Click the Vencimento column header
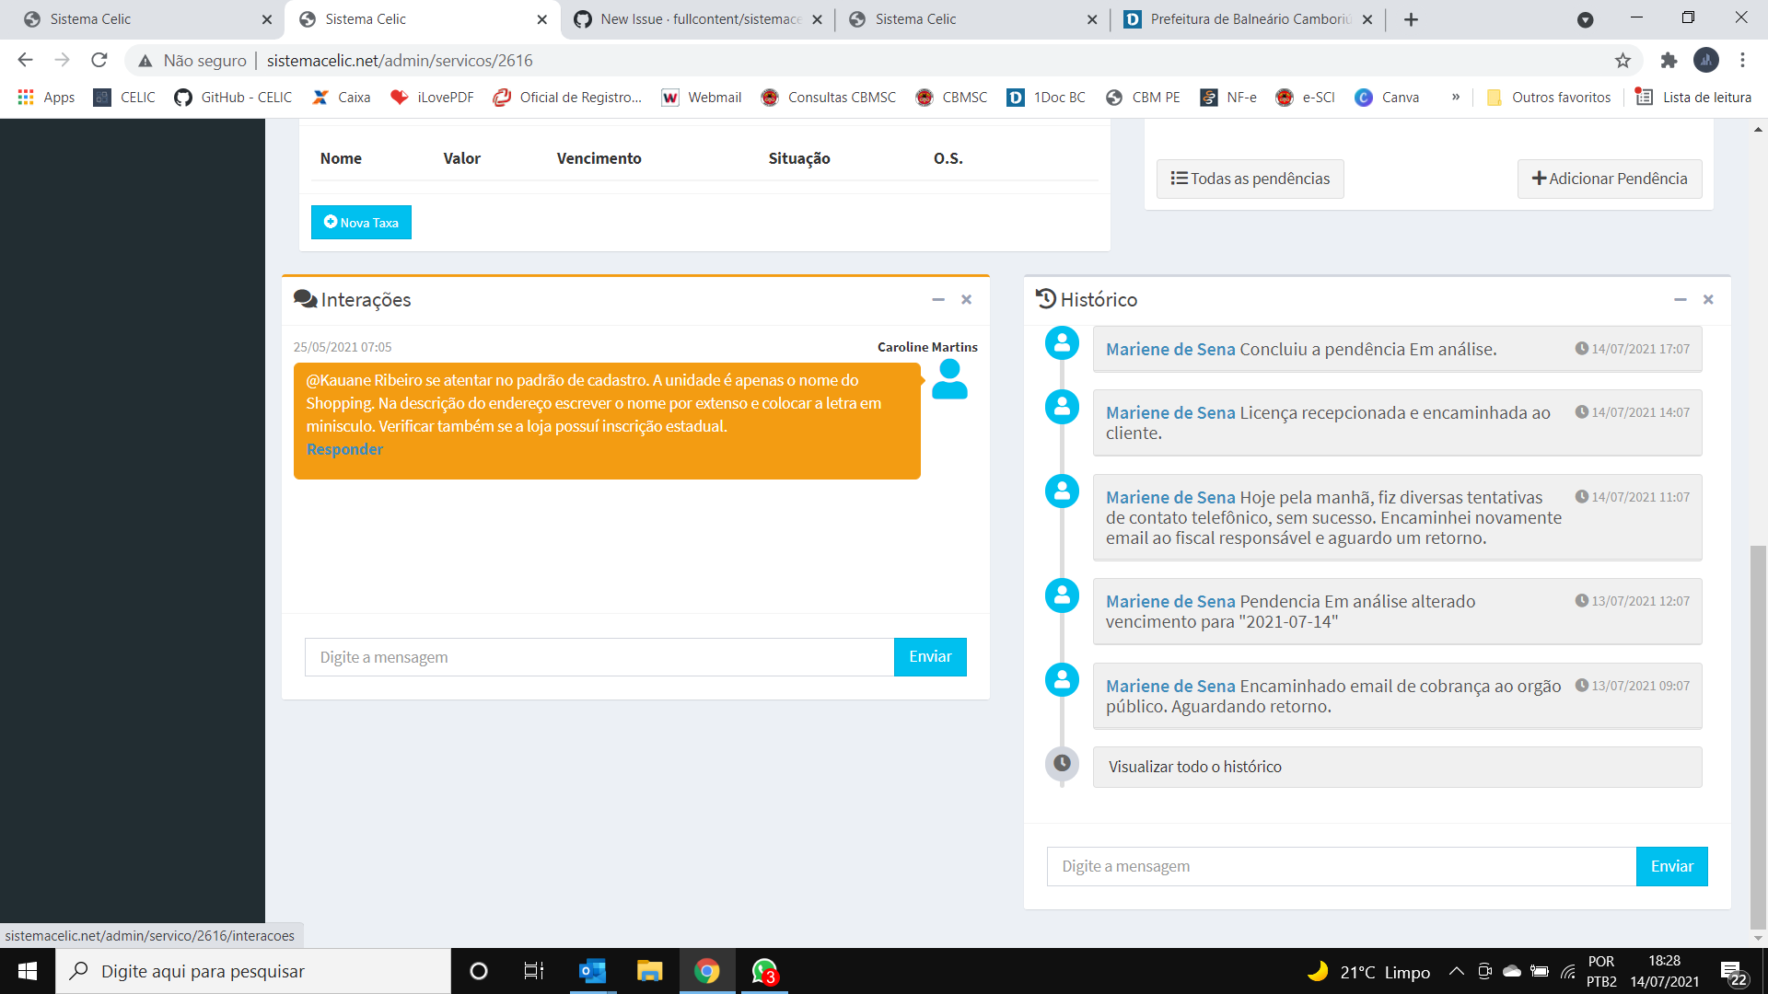Viewport: 1768px width, 994px height. pyautogui.click(x=599, y=158)
